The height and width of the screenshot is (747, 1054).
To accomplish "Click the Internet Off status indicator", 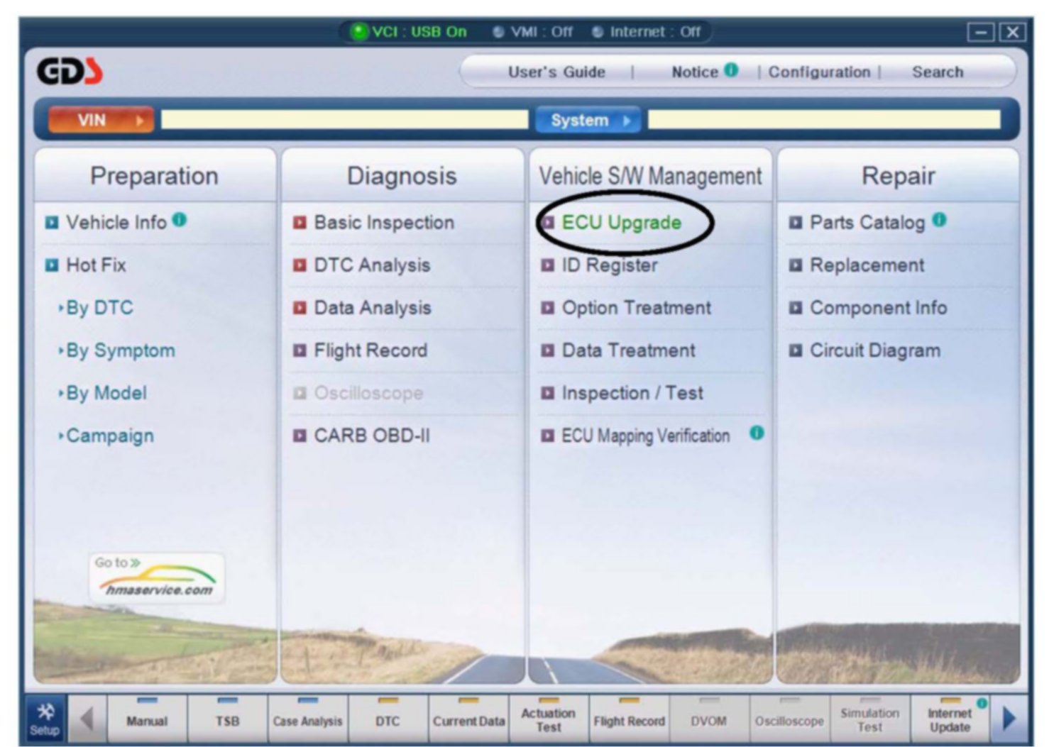I will click(x=647, y=32).
